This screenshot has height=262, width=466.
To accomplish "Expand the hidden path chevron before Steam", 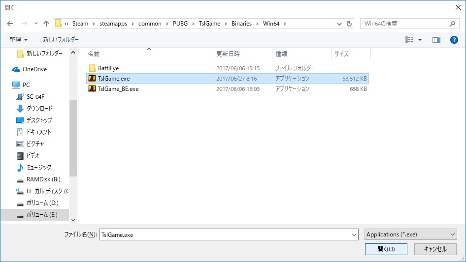I will (x=67, y=24).
